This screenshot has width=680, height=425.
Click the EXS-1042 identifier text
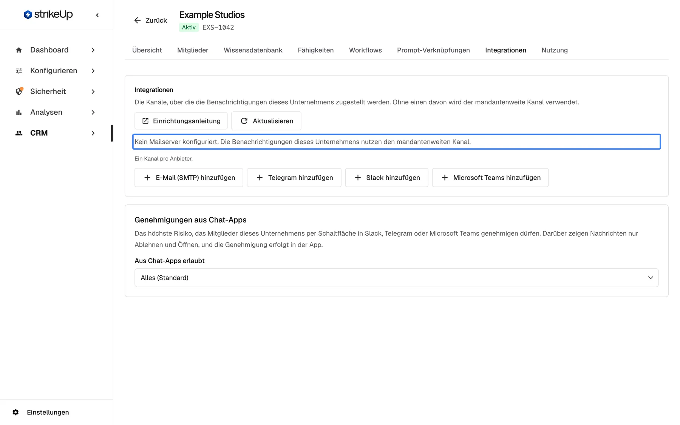tap(218, 27)
